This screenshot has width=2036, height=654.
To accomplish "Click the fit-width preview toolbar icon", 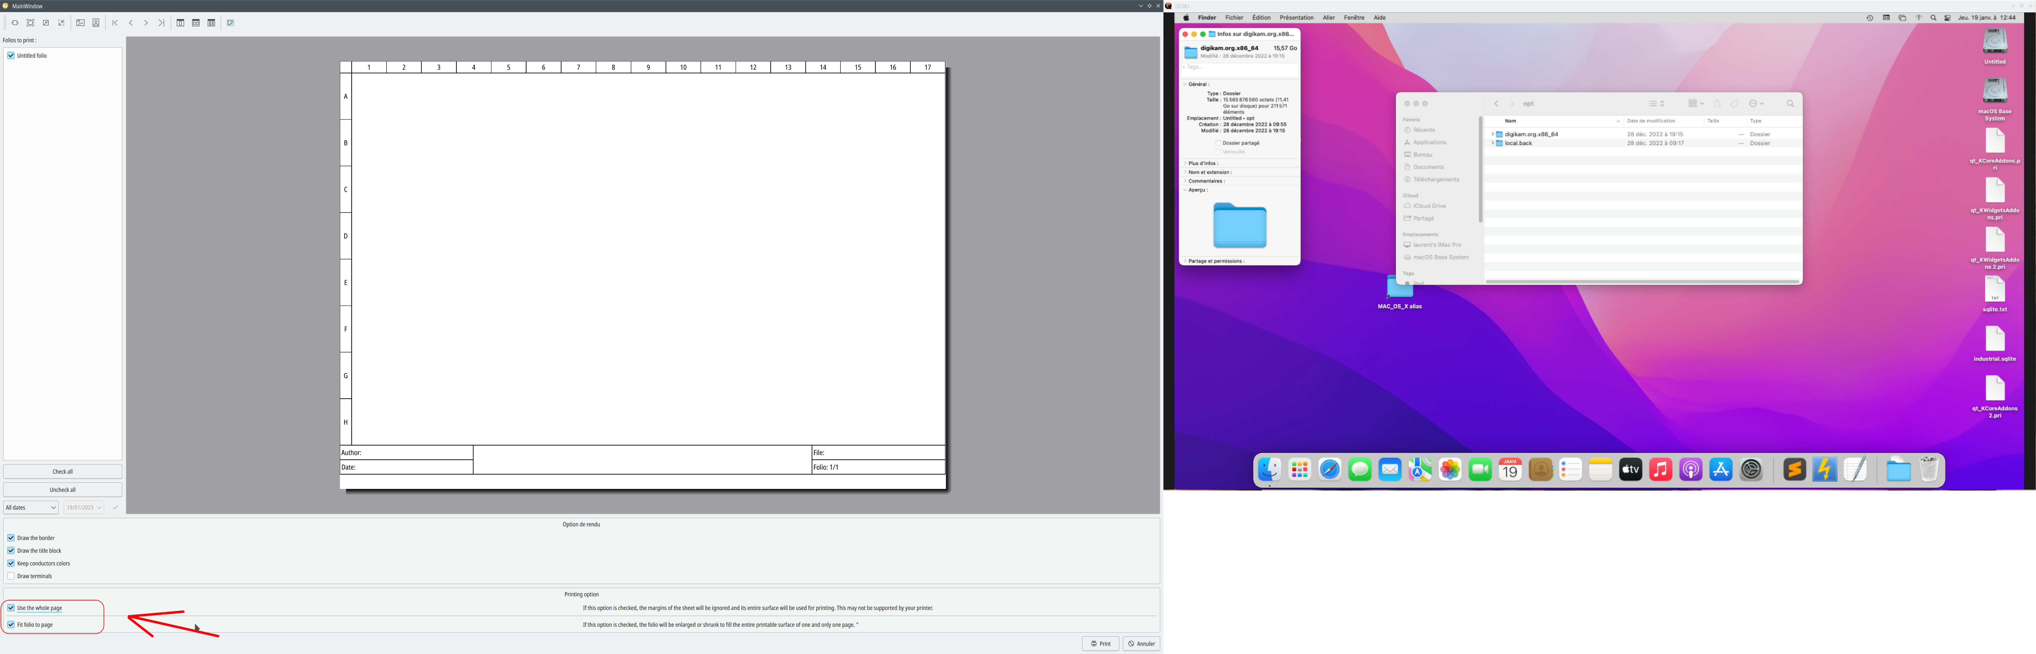I will click(x=15, y=23).
